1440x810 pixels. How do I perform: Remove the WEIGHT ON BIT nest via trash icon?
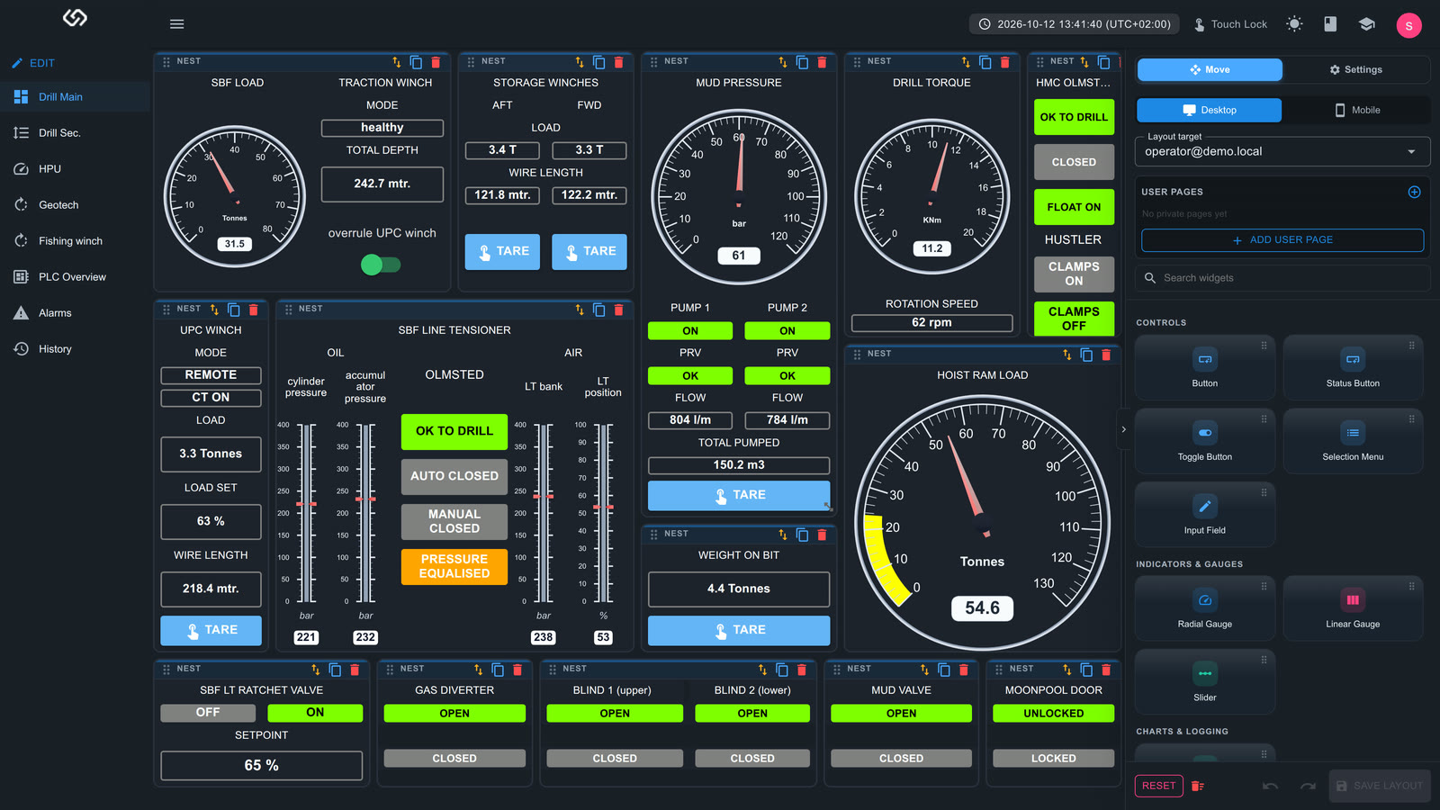pyautogui.click(x=822, y=535)
